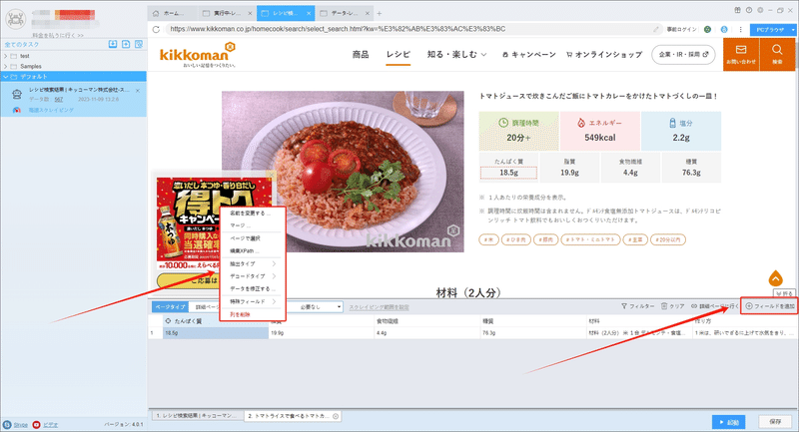Click the new task plus icon in sidebar
The image size is (799, 432).
(126, 44)
